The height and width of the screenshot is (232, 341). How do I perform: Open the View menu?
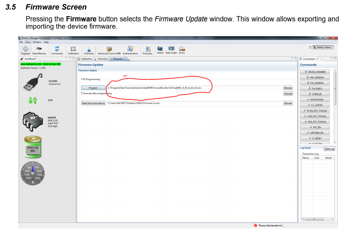pos(28,42)
